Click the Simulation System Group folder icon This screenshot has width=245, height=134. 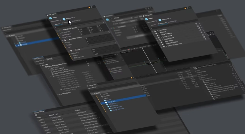coord(46,67)
